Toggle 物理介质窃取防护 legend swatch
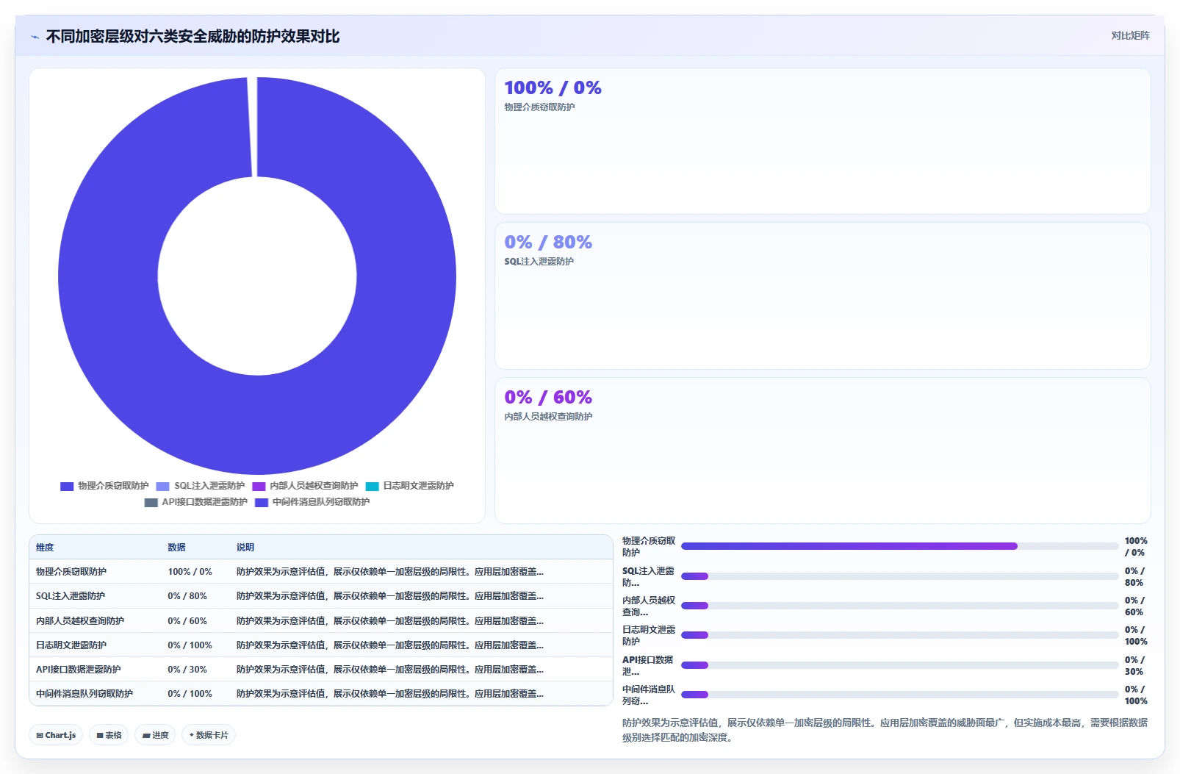The image size is (1180, 774). [67, 487]
